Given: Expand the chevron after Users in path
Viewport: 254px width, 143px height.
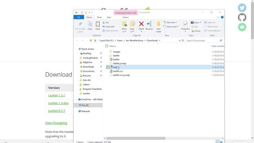Looking at the screenshot, I should (x=124, y=41).
